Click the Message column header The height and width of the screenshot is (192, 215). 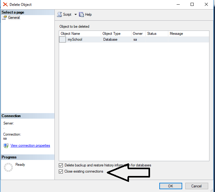coord(188,34)
